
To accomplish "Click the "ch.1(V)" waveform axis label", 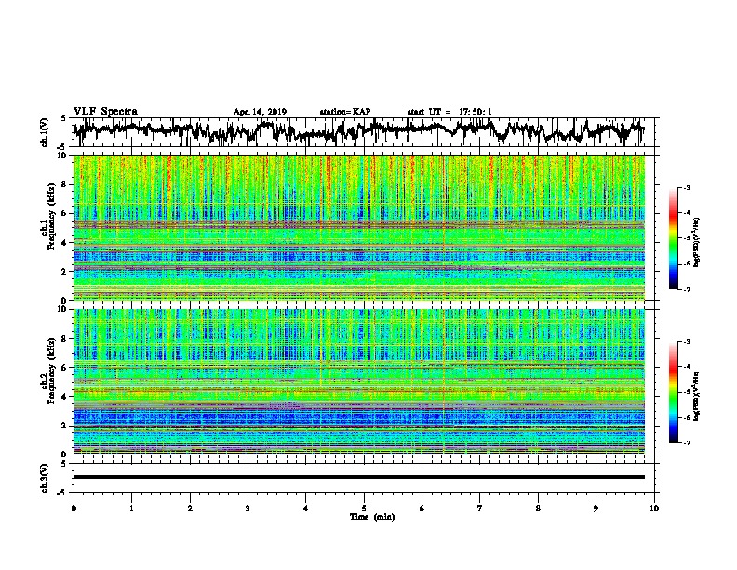I will coord(45,132).
